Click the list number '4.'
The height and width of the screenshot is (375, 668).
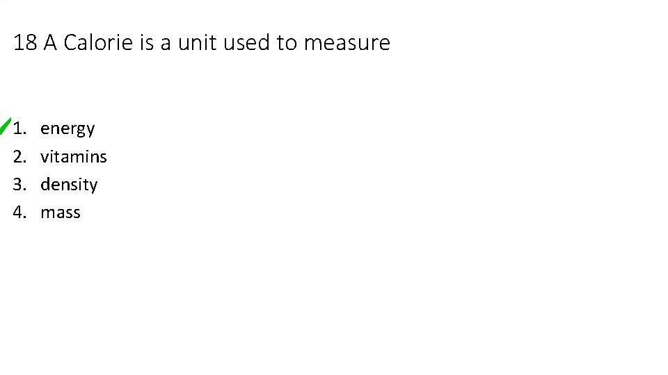coord(20,212)
